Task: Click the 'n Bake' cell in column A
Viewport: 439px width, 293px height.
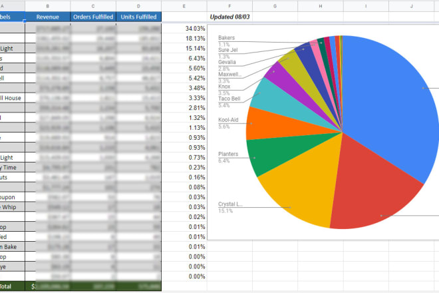Action: point(13,247)
